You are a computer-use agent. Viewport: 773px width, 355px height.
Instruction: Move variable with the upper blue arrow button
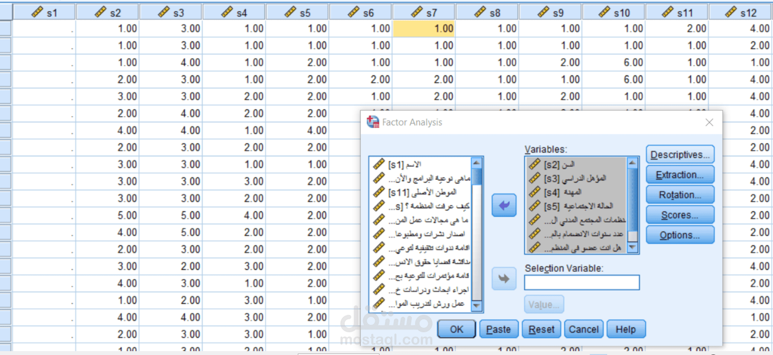coord(504,205)
